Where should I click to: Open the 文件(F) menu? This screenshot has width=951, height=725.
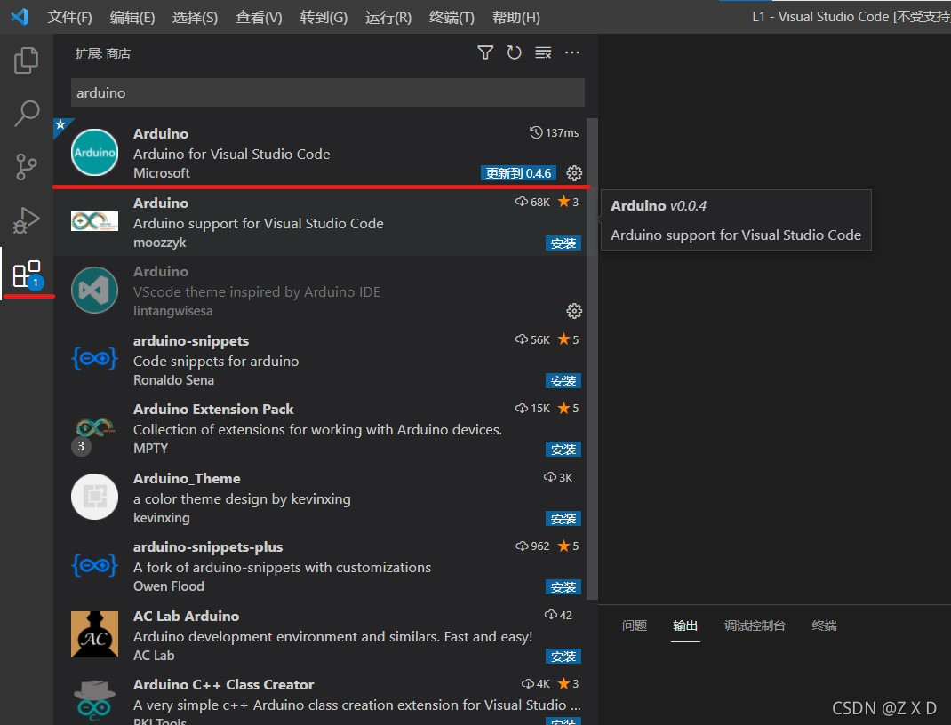(69, 18)
